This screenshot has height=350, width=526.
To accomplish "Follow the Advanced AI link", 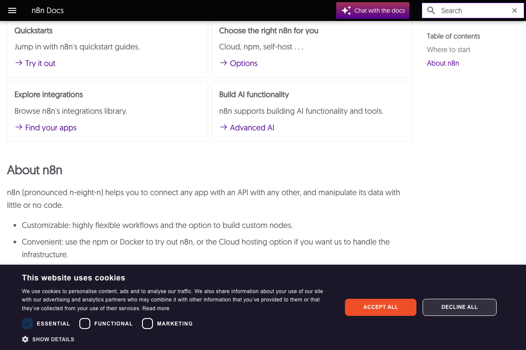I will click(252, 127).
